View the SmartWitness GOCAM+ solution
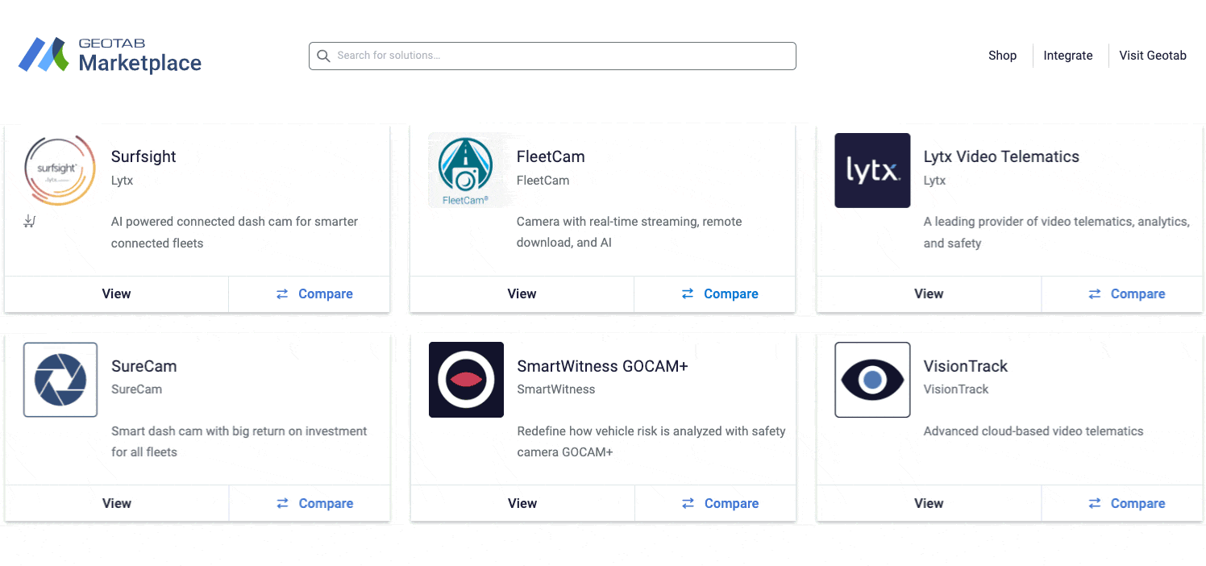This screenshot has width=1206, height=566. [522, 503]
